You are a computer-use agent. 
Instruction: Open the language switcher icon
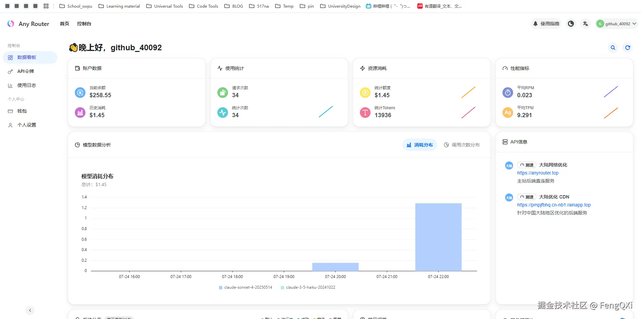pos(586,24)
